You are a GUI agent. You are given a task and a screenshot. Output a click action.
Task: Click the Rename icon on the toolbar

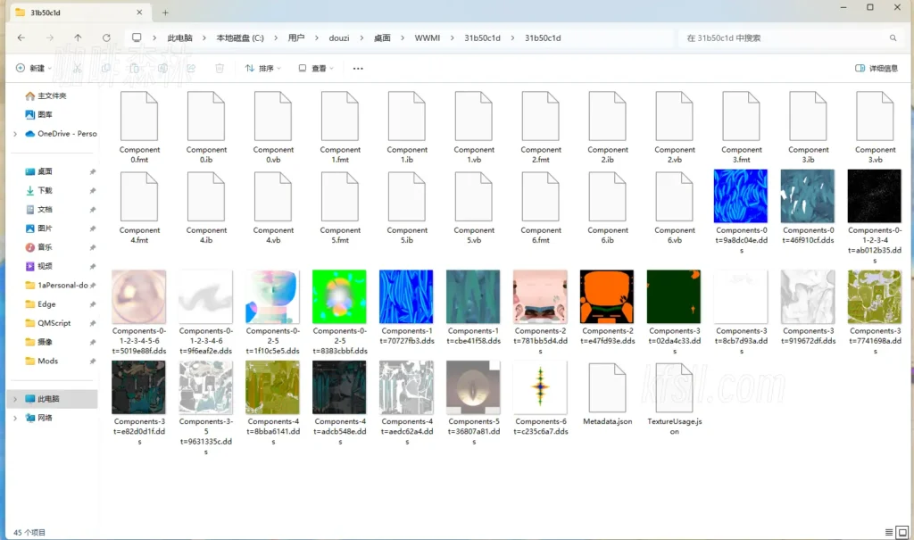pyautogui.click(x=161, y=68)
